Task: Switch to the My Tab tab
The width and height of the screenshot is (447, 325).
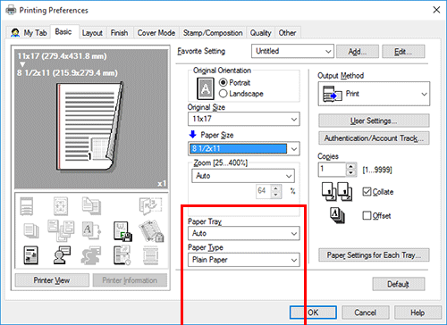Action: 29,33
